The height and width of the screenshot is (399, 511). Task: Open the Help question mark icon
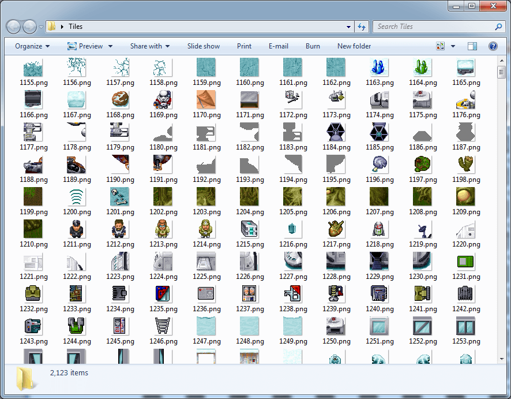[x=493, y=46]
